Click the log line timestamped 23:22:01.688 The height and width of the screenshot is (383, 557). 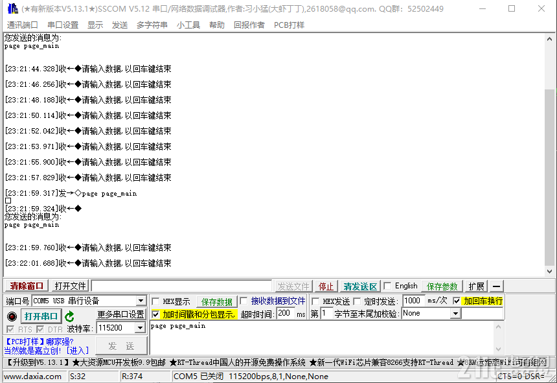(x=88, y=263)
